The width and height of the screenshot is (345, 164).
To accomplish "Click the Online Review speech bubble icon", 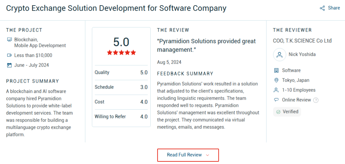I will coord(276,100).
